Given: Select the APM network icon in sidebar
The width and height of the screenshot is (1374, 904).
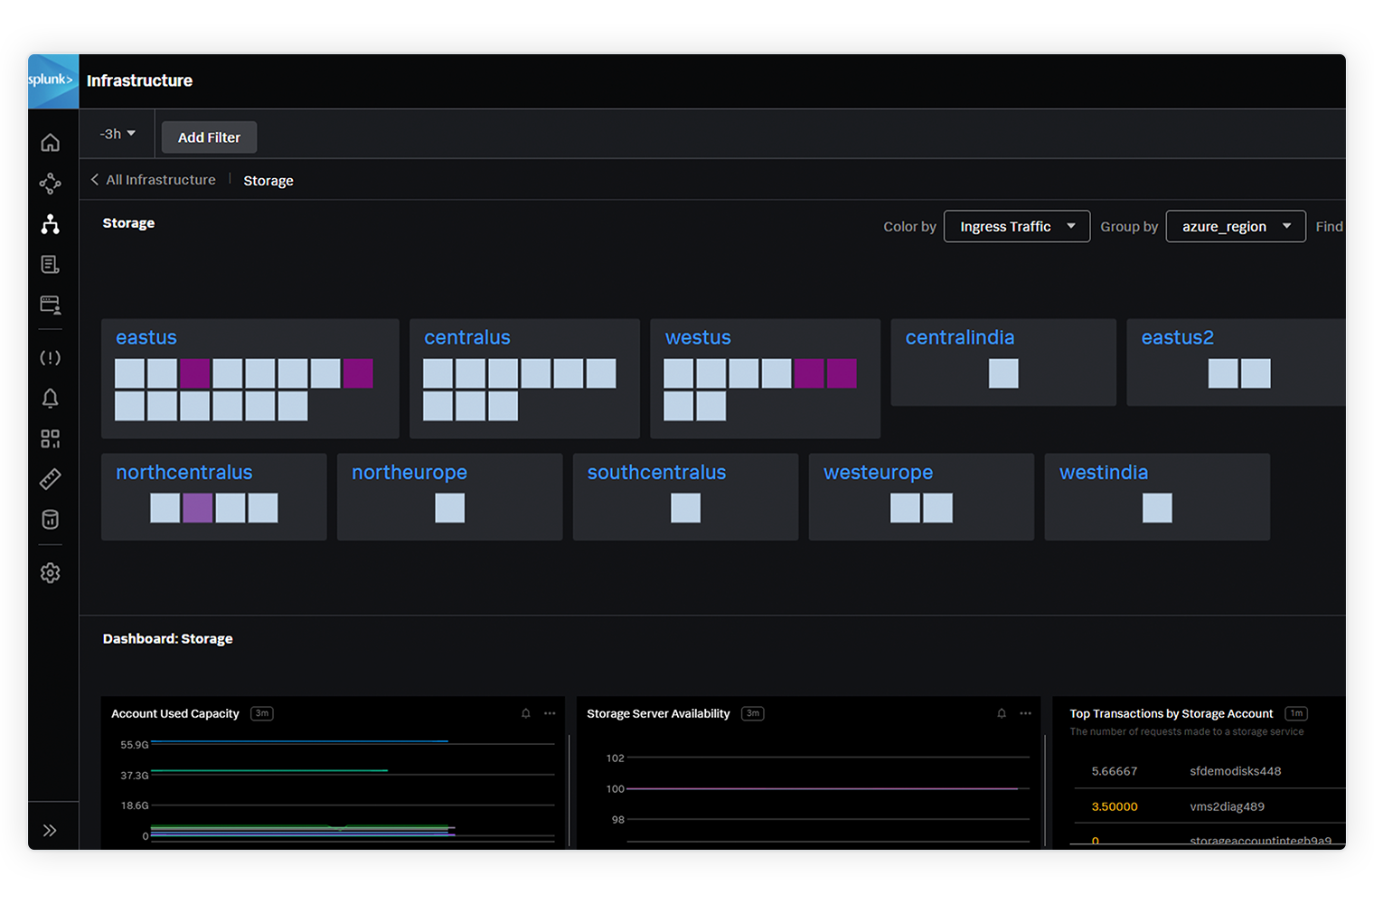Looking at the screenshot, I should (x=51, y=183).
